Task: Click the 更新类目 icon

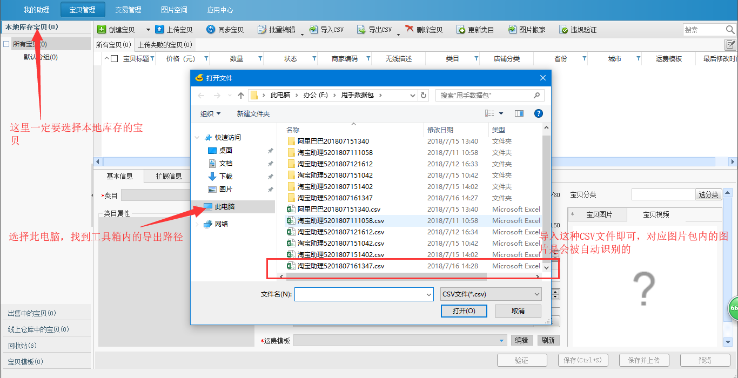Action: coord(461,30)
